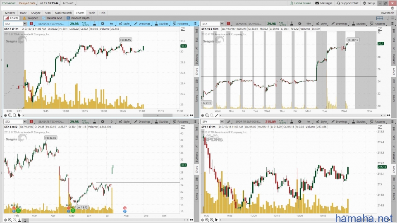Open the D timeframe dropdown in bottom-left chart

point(112,122)
